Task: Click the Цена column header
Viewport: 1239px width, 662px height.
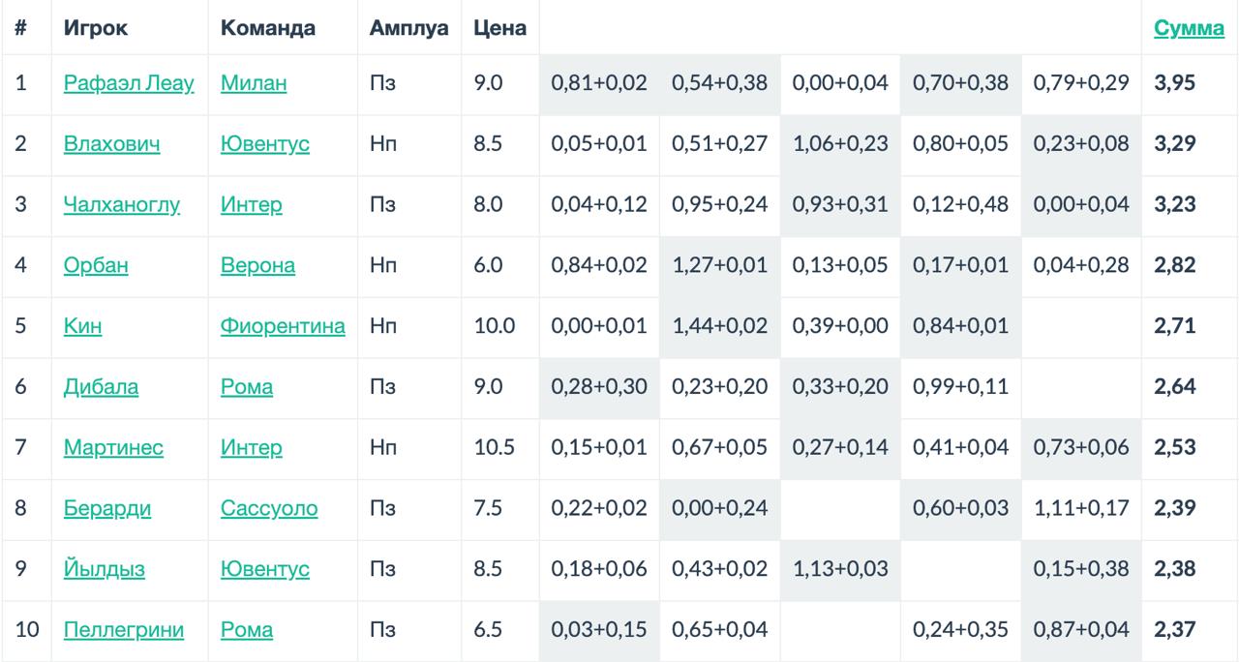Action: pos(499,28)
